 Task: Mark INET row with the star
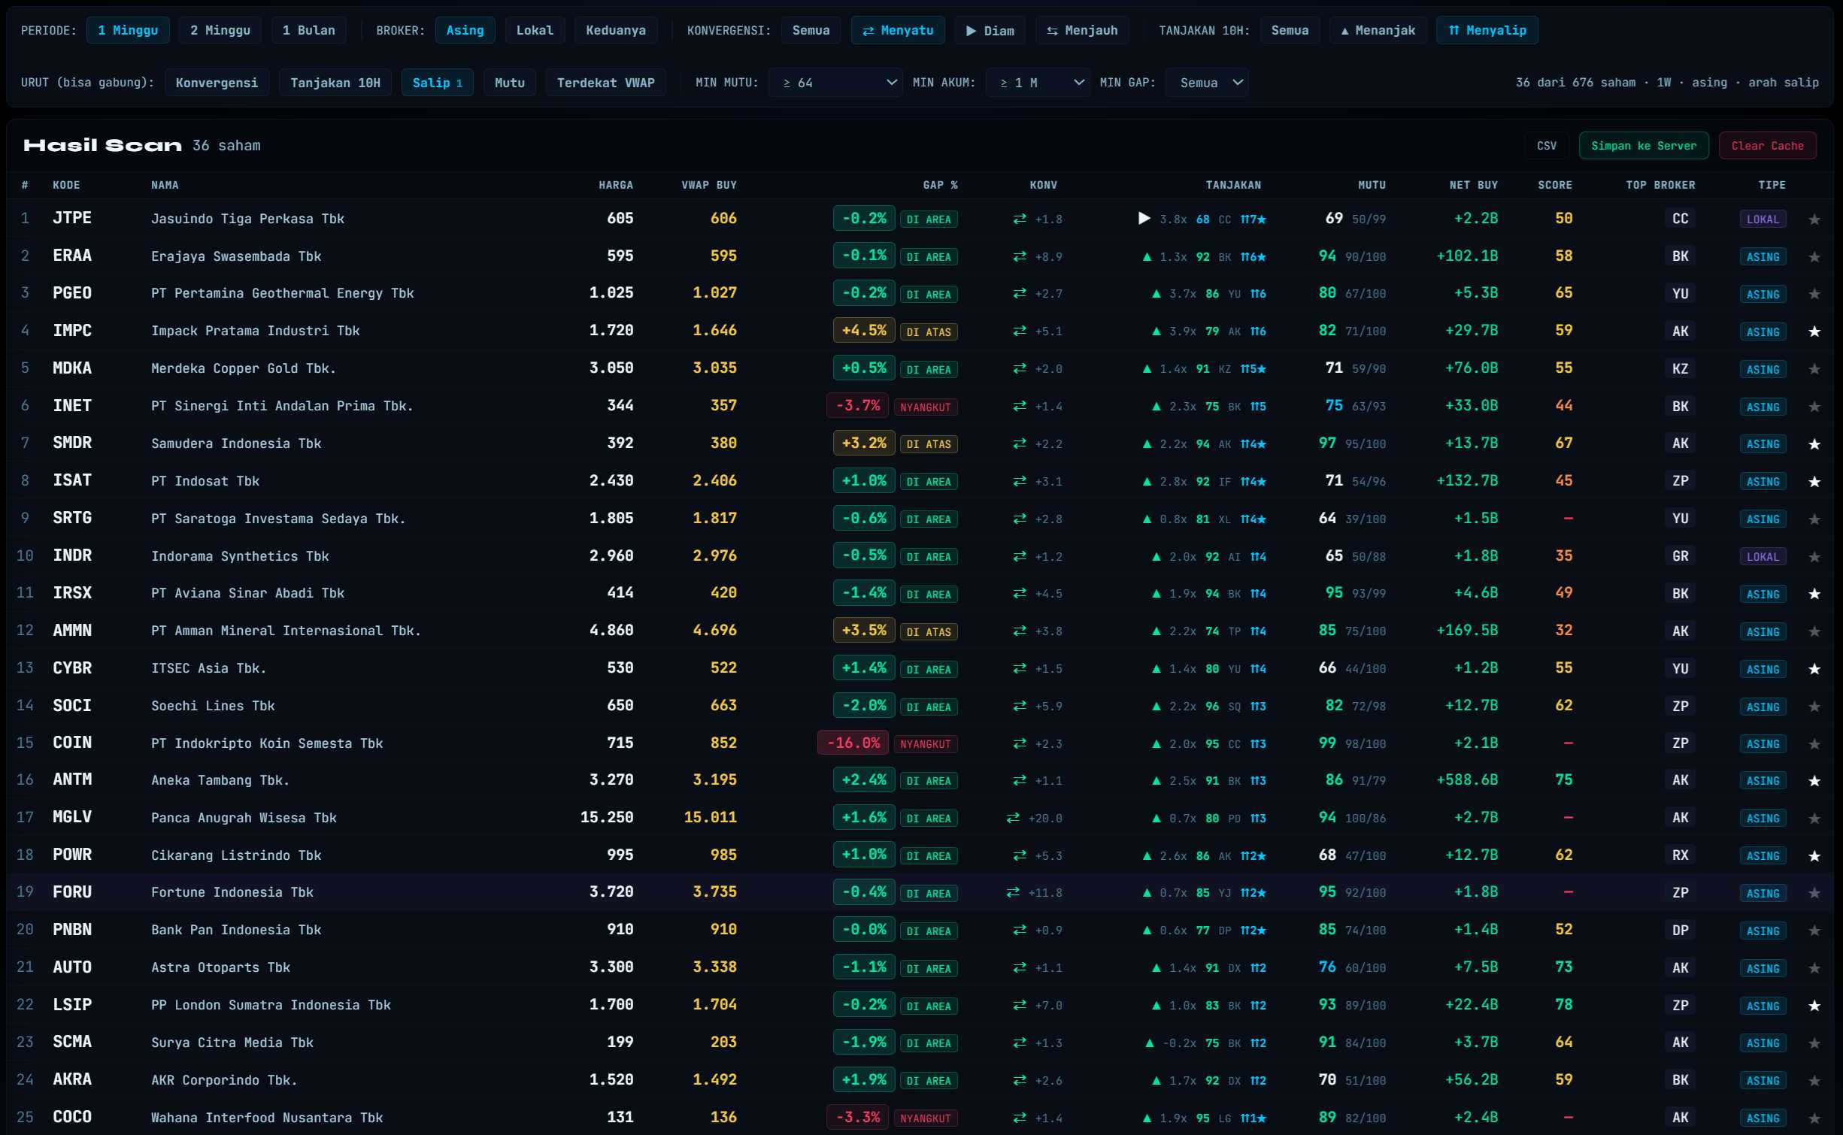tap(1814, 407)
